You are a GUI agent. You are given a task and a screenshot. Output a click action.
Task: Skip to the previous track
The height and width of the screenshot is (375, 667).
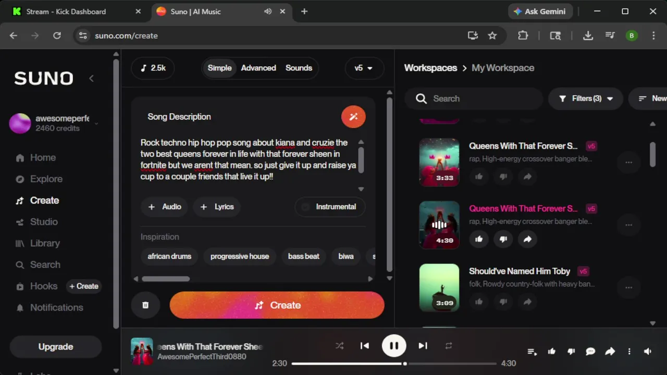(x=365, y=346)
